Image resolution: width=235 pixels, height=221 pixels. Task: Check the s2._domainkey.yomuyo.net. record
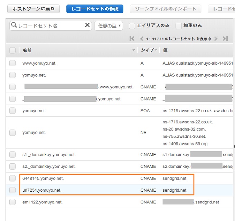click(12, 166)
